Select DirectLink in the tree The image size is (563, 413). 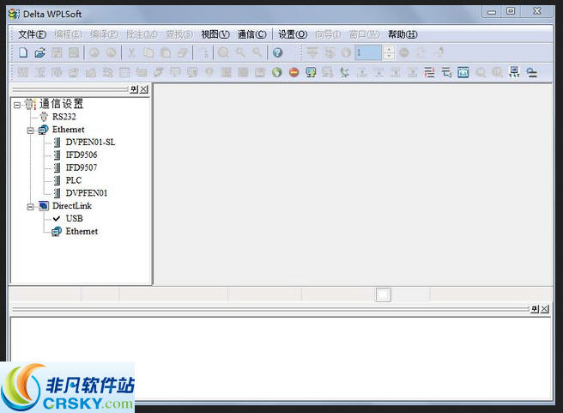(72, 206)
